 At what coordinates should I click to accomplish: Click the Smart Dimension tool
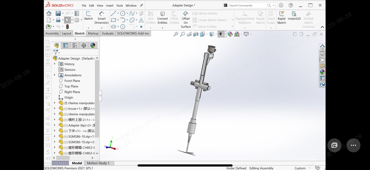(101, 18)
